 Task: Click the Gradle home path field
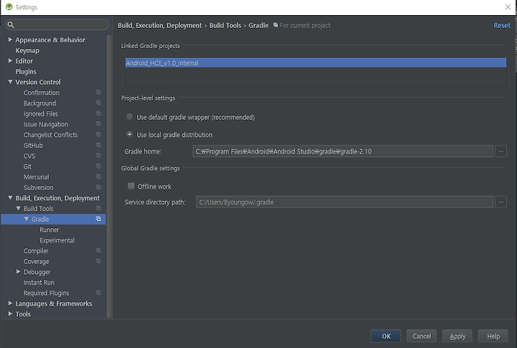click(x=343, y=151)
